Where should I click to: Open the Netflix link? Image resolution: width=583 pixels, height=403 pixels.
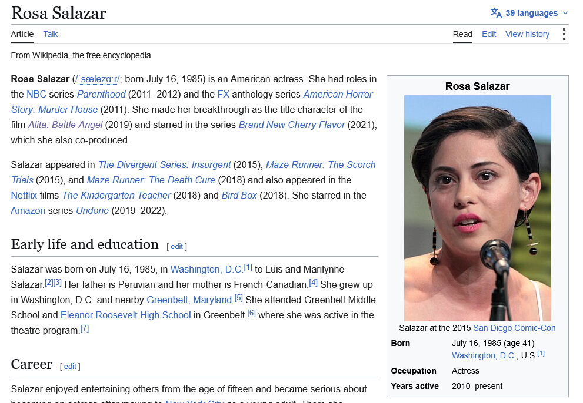coord(24,196)
